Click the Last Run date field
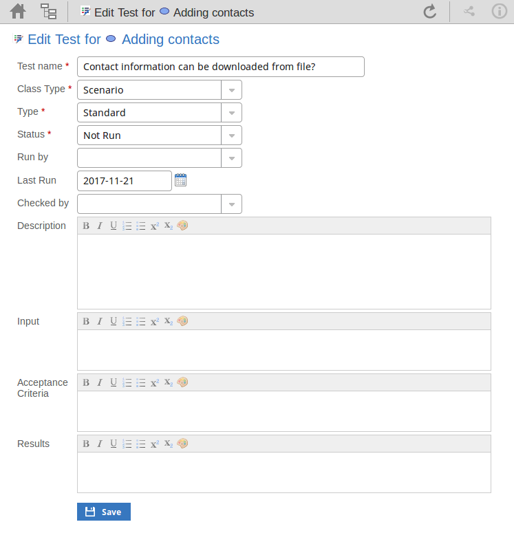514x533 pixels. click(x=124, y=181)
